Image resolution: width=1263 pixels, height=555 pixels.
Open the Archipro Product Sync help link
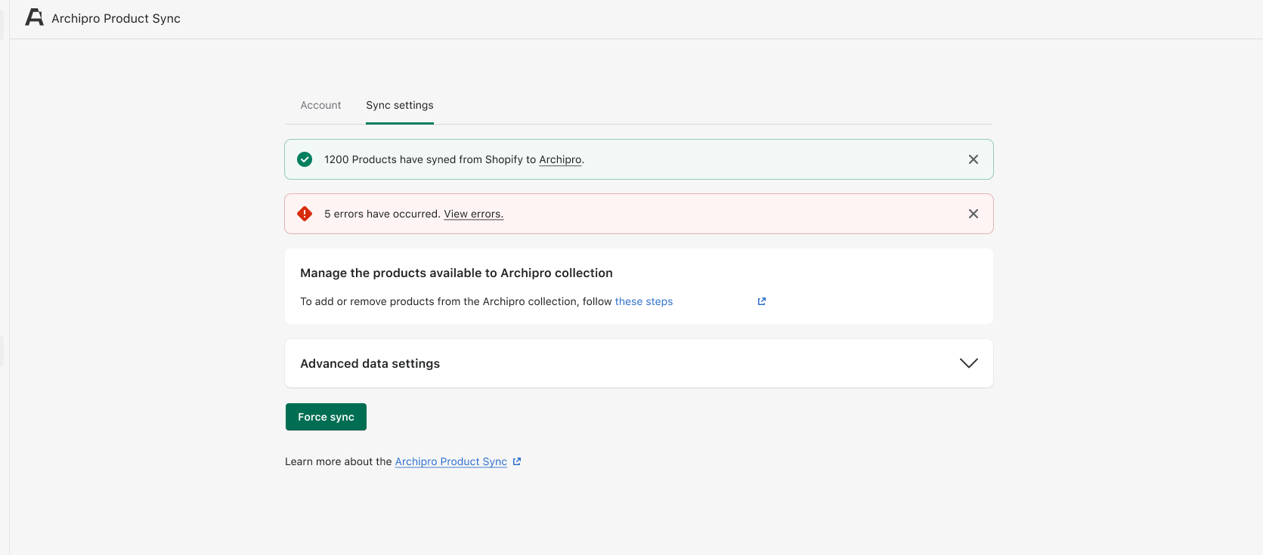pyautogui.click(x=450, y=461)
